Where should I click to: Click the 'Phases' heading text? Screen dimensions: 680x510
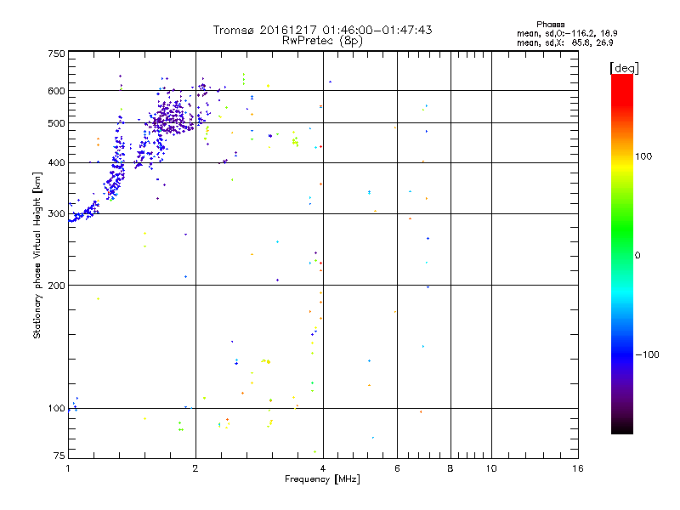point(550,25)
